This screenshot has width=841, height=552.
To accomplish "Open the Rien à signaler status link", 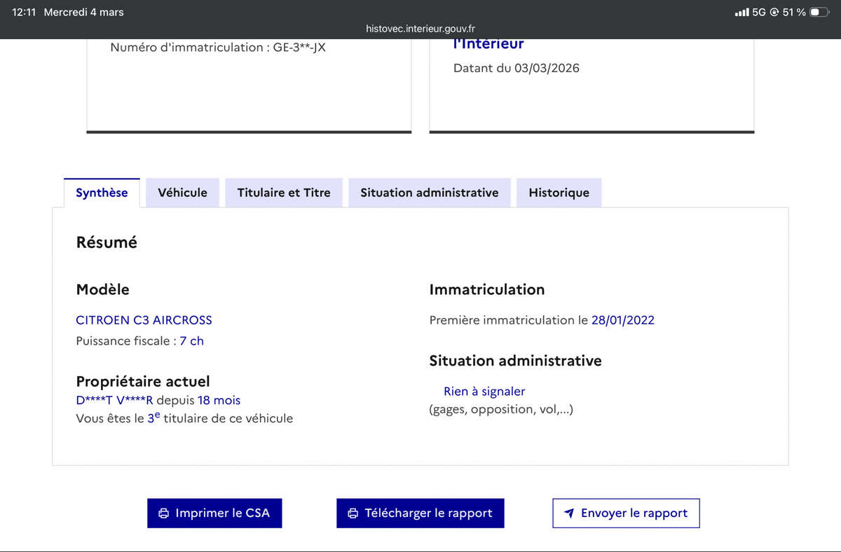I will click(484, 391).
